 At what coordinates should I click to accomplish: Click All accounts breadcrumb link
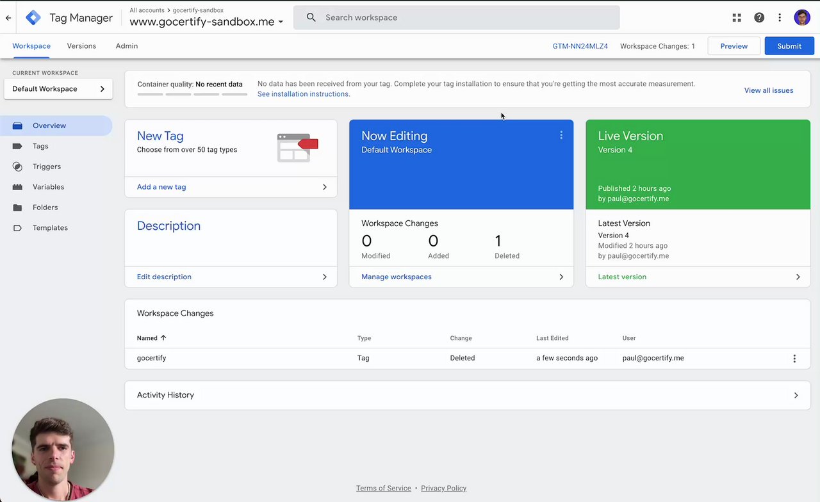147,10
